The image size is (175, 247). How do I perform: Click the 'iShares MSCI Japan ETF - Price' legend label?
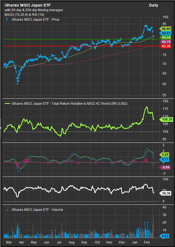click(x=35, y=20)
